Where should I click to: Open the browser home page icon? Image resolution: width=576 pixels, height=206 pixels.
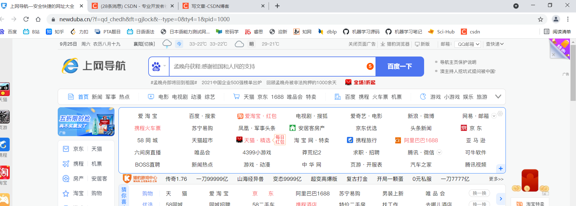click(x=38, y=19)
